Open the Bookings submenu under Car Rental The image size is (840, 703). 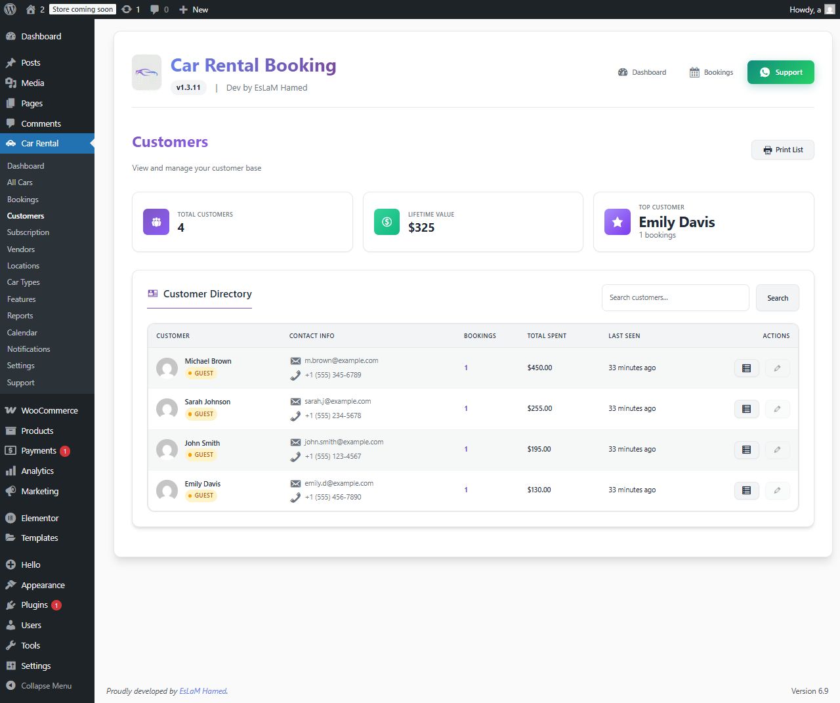pos(23,200)
